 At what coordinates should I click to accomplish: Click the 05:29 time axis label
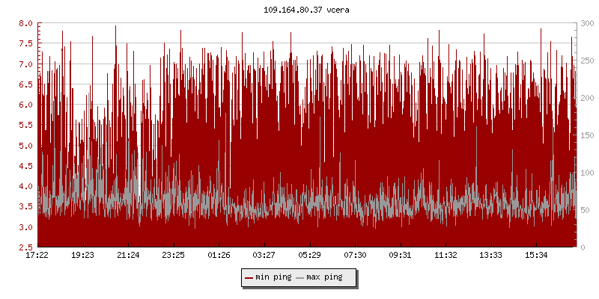click(310, 255)
